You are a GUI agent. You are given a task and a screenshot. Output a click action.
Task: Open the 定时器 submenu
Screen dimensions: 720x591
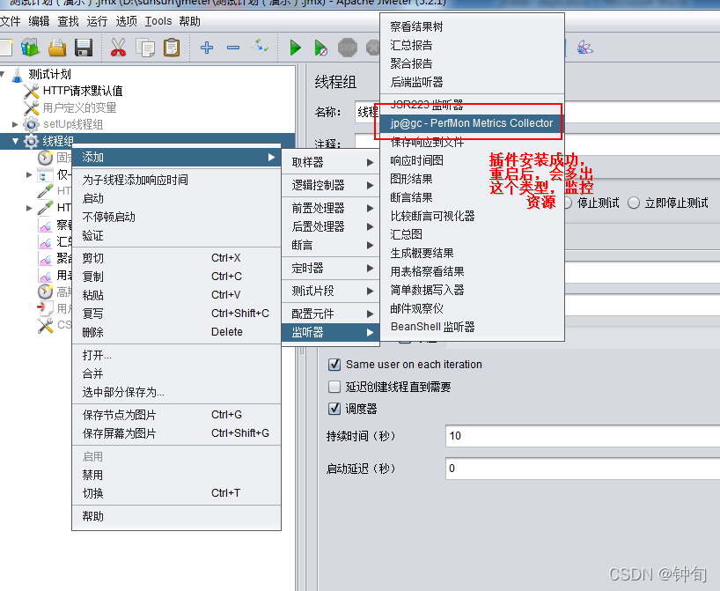pyautogui.click(x=331, y=268)
